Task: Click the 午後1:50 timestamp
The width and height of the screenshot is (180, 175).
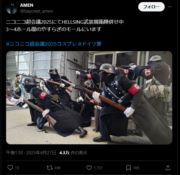Action: pyautogui.click(x=14, y=153)
